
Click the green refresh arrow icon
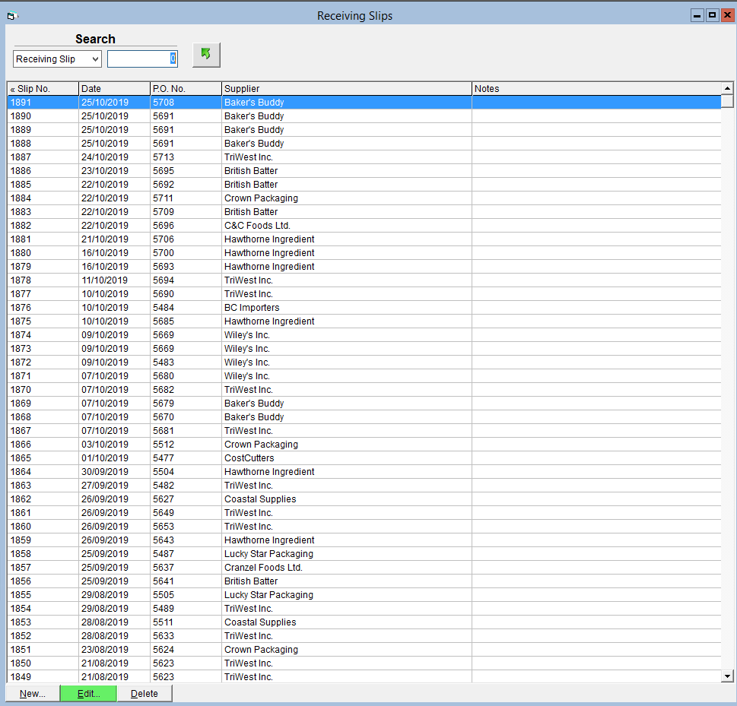pyautogui.click(x=206, y=55)
